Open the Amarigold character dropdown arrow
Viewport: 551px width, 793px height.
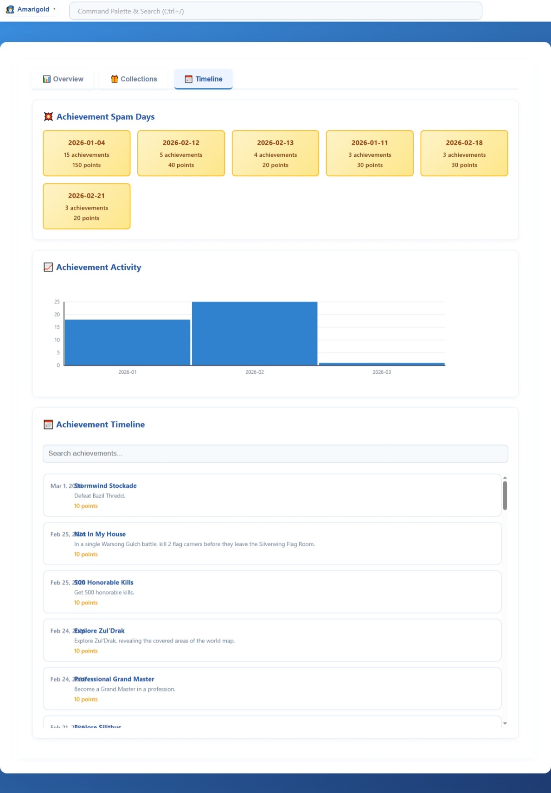point(54,9)
